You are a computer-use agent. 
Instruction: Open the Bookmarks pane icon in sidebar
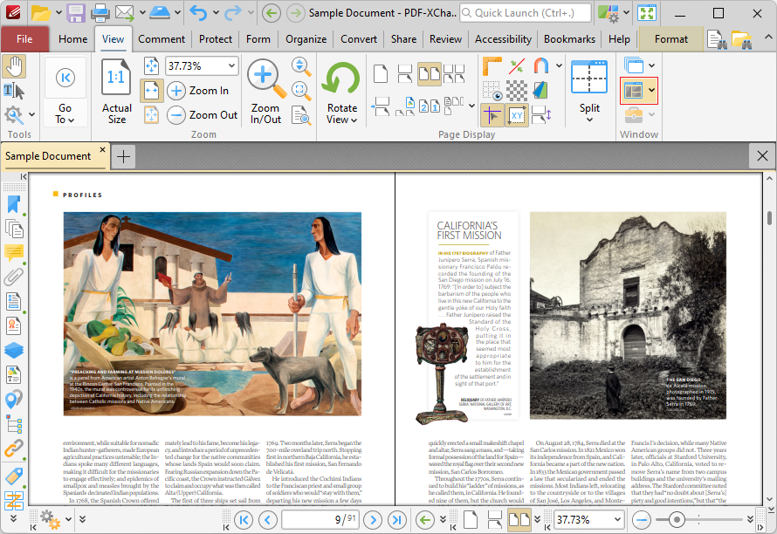coord(14,204)
